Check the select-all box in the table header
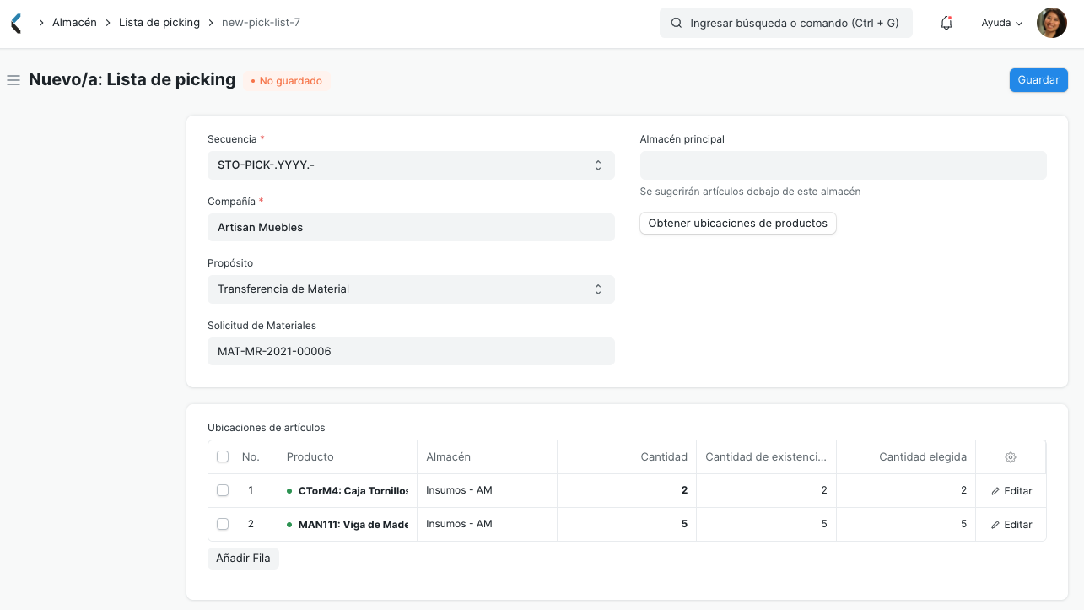Viewport: 1084px width, 610px height. (x=223, y=456)
